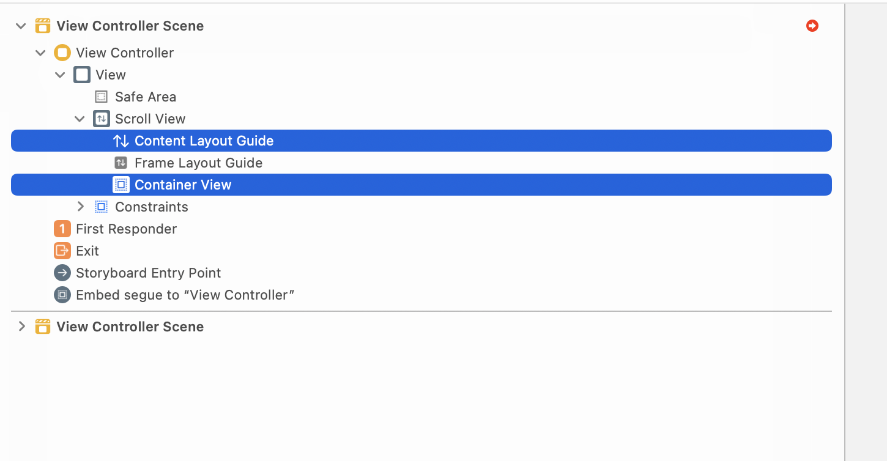Click the Frame Layout Guide icon
This screenshot has width=887, height=461.
pyautogui.click(x=121, y=163)
